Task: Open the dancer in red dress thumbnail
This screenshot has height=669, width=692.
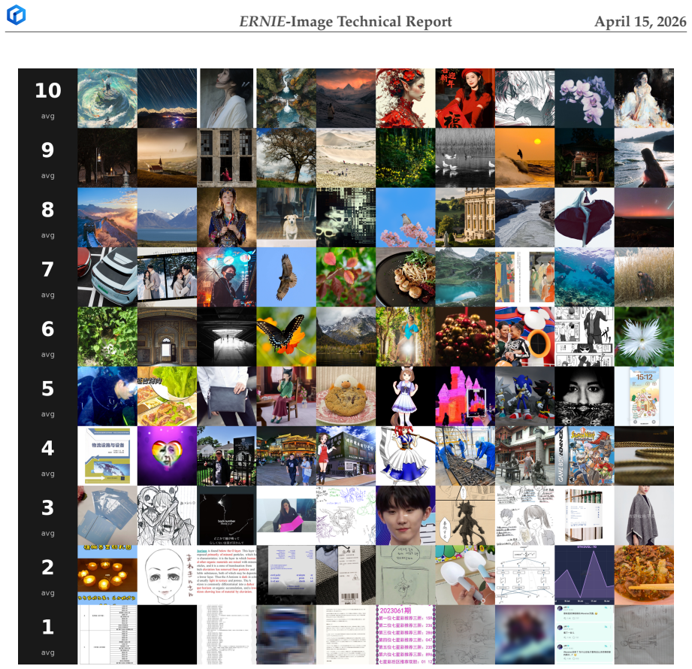Action: [x=585, y=217]
